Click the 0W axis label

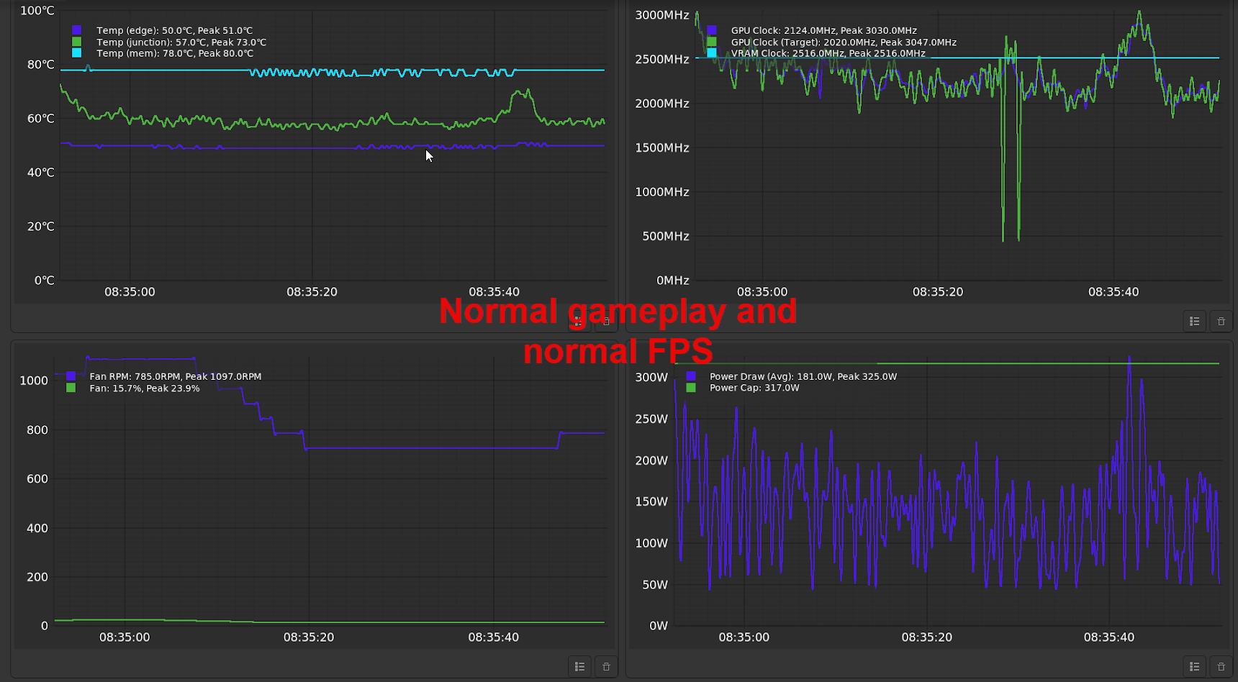(x=659, y=626)
